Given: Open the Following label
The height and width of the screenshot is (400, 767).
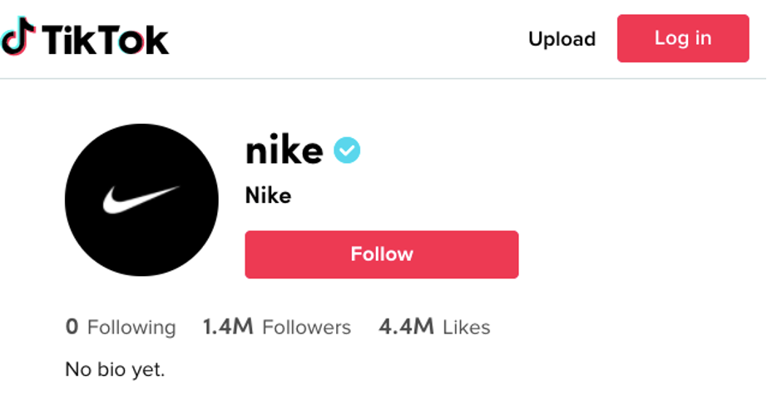Looking at the screenshot, I should [x=131, y=328].
